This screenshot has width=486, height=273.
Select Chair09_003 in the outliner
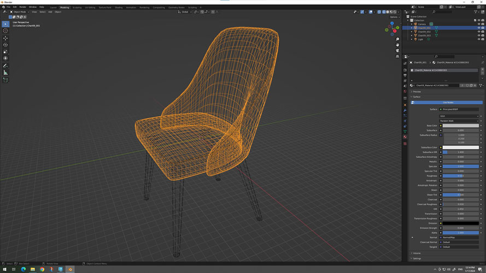pyautogui.click(x=424, y=35)
